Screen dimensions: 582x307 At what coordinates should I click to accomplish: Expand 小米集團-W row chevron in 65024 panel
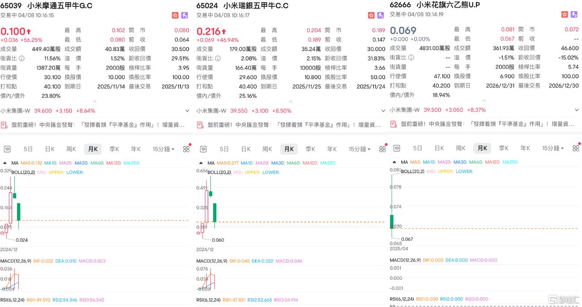[x=383, y=111]
